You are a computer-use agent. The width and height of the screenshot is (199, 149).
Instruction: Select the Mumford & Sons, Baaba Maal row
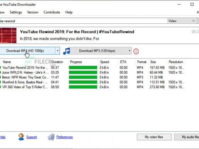(x=93, y=82)
